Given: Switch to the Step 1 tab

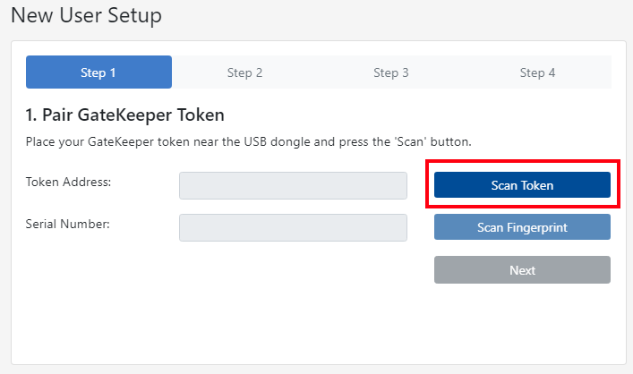Looking at the screenshot, I should [x=98, y=72].
